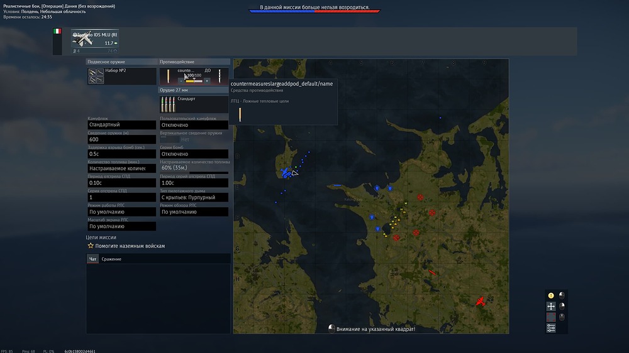Open the Набор №2 weapon preset icons
Screen dimensions: 629x353
96,76
